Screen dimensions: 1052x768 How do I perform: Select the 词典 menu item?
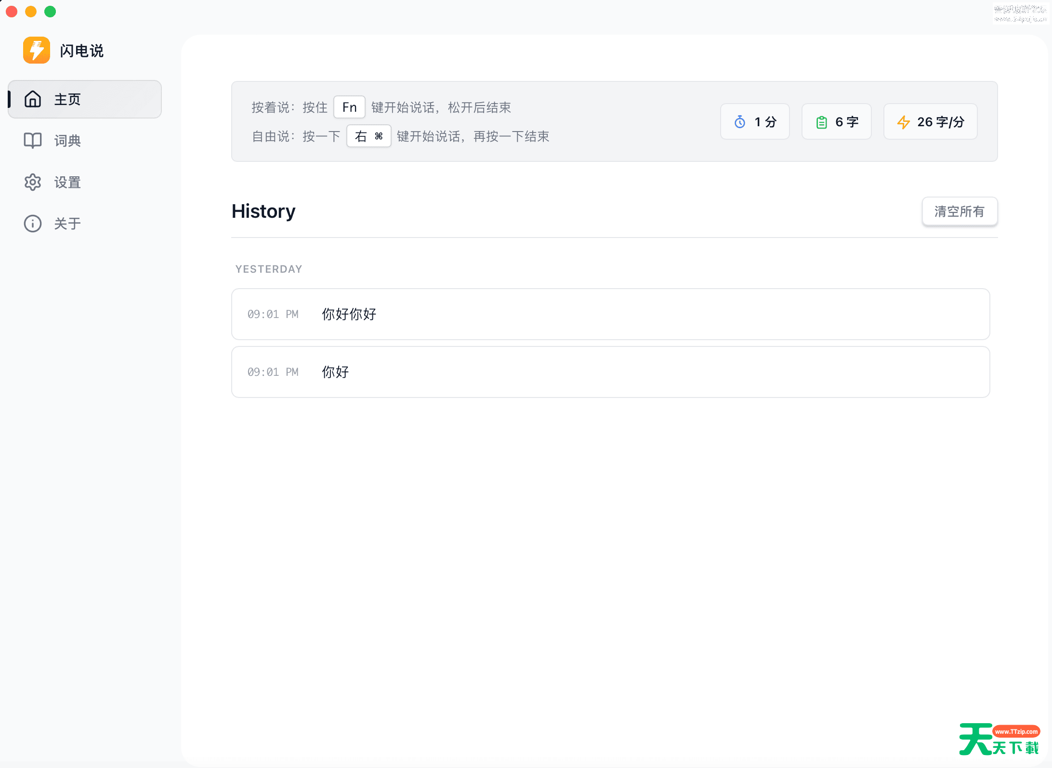coord(67,141)
